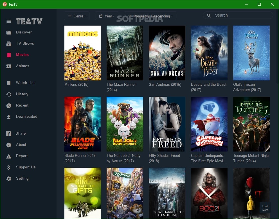The width and height of the screenshot is (279, 219).
Task: Click 'Fifty Shades Freed (2018)' title
Action: pos(165,158)
